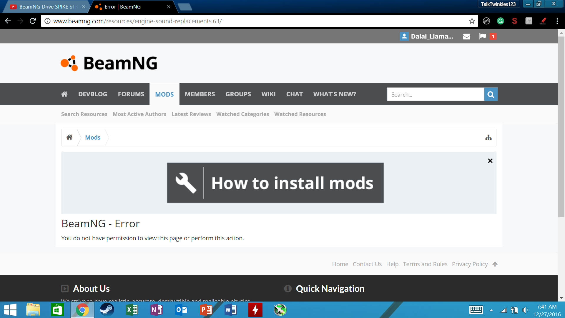Open Watched Categories link
Image resolution: width=565 pixels, height=318 pixels.
(242, 114)
